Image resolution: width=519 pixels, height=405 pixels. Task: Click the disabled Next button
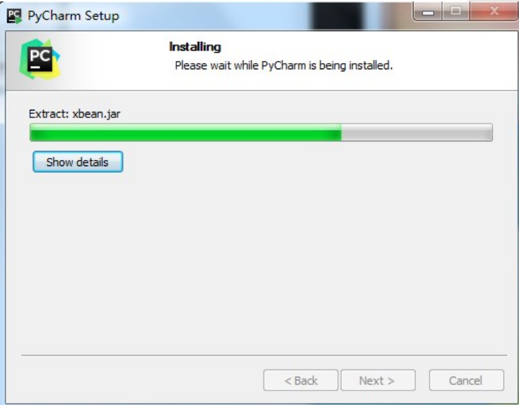pyautogui.click(x=378, y=380)
